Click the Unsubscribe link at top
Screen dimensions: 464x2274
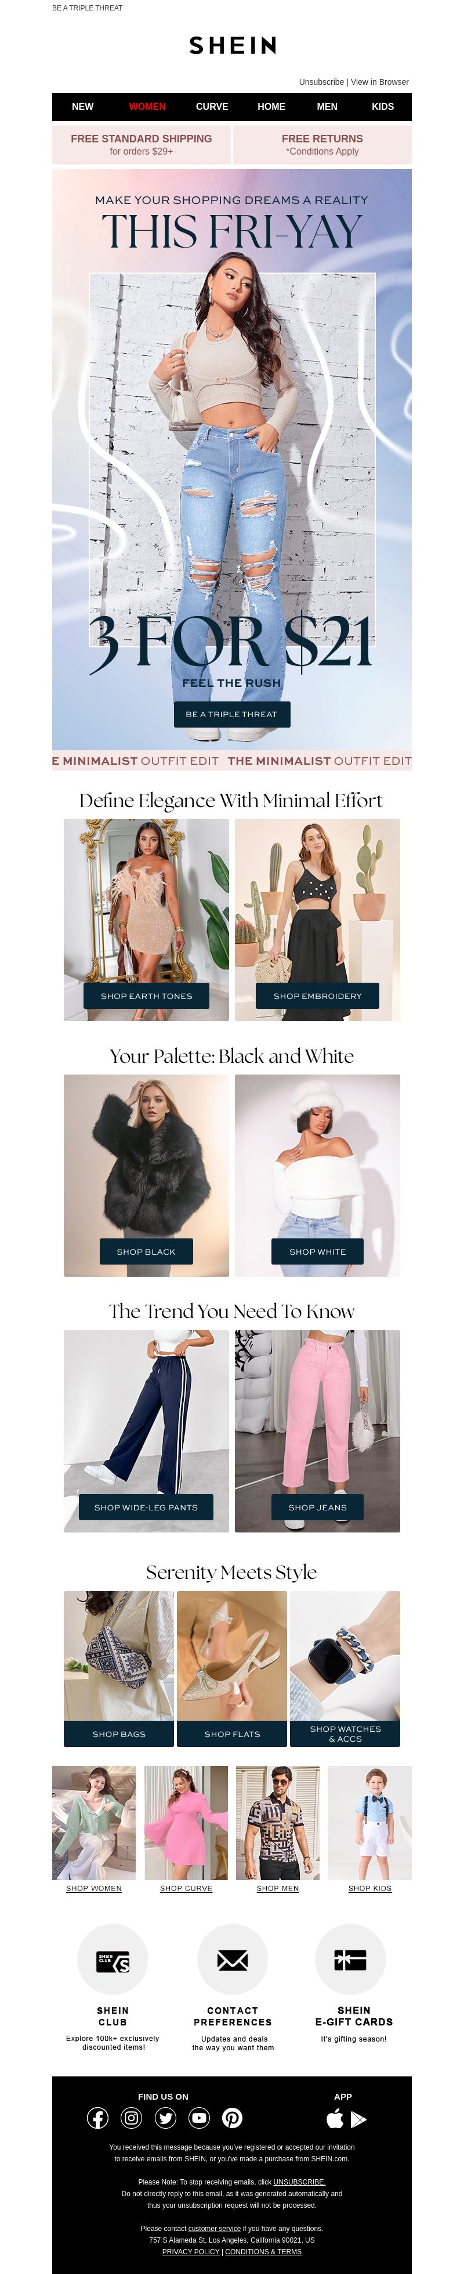pos(321,82)
